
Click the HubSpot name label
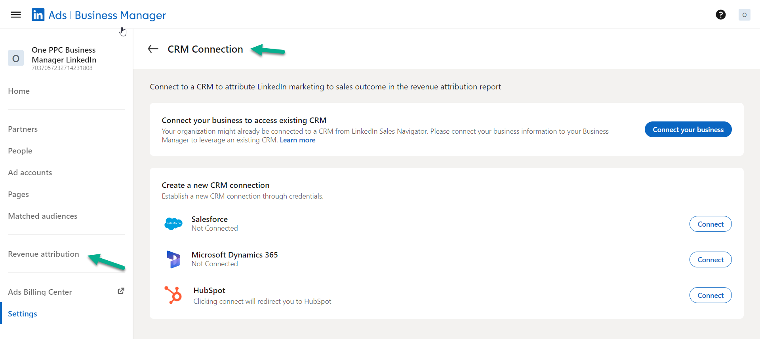[x=209, y=290]
